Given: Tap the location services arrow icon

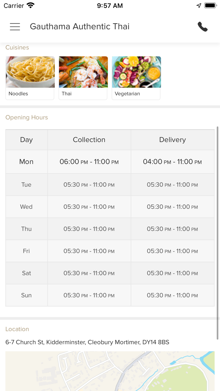Looking at the screenshot, I should [x=199, y=6].
